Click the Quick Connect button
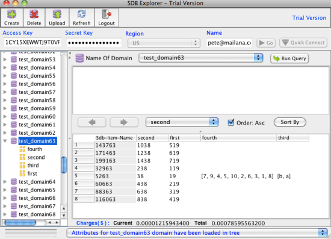The height and width of the screenshot is (239, 331). tap(303, 42)
